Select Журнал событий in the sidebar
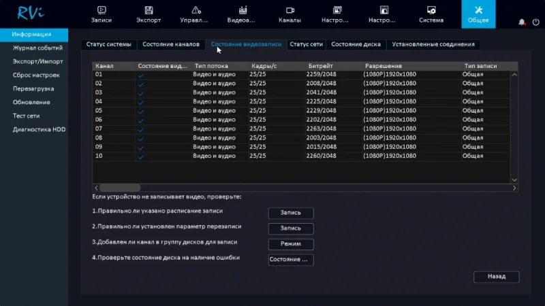Screen dimensions: 545x306 click(37, 48)
